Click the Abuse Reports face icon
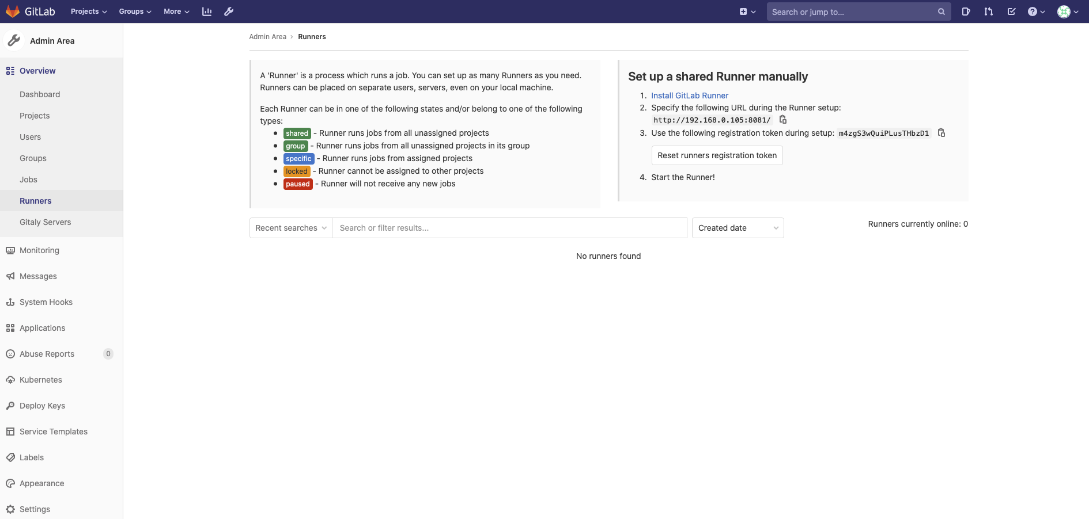The image size is (1089, 519). [x=10, y=354]
